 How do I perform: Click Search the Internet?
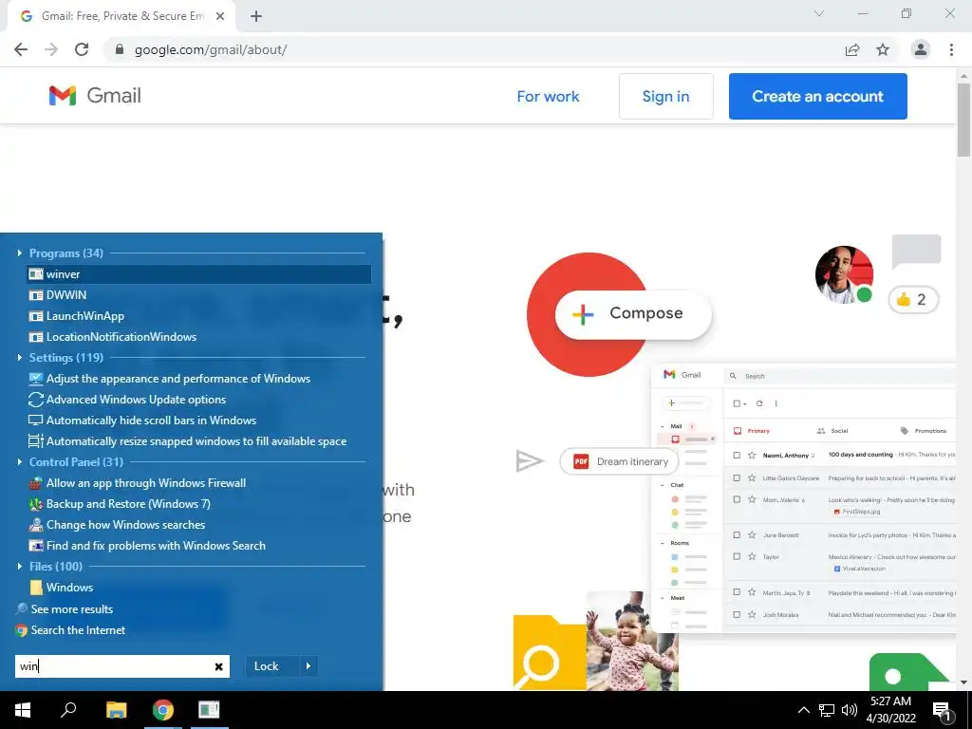(x=70, y=630)
